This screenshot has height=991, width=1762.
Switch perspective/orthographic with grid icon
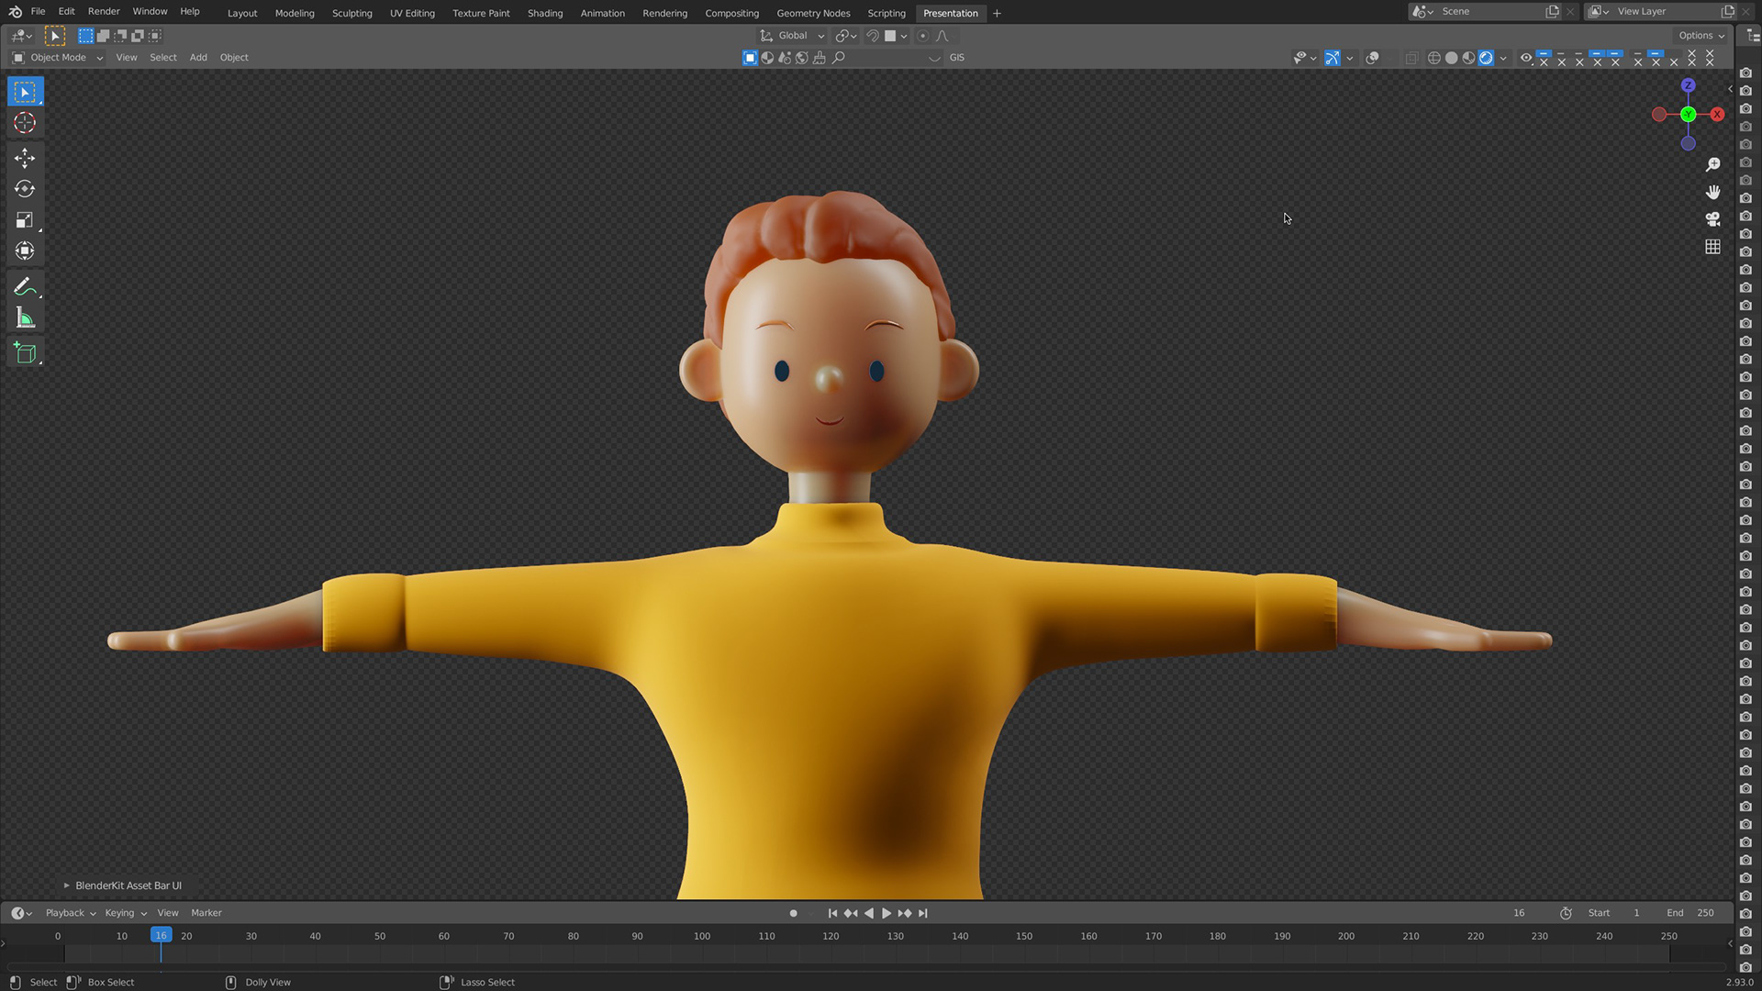click(1712, 247)
